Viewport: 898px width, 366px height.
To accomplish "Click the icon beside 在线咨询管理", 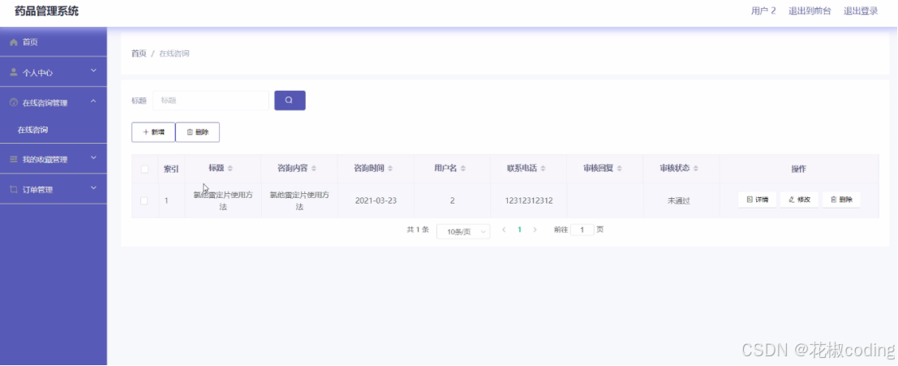I will tap(15, 102).
